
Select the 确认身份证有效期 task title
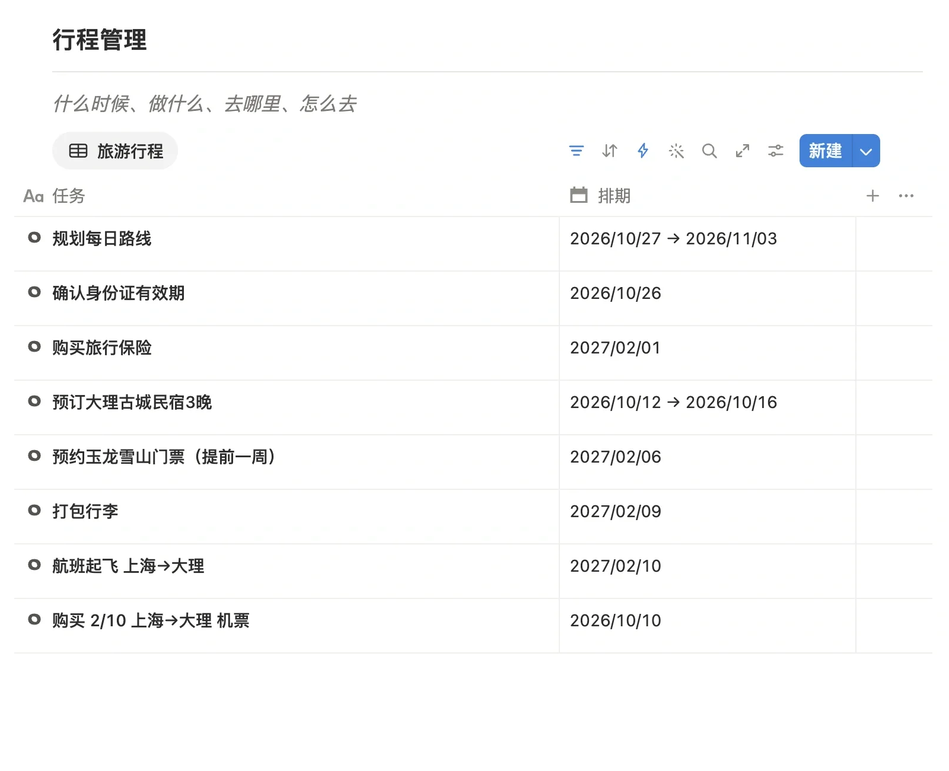coord(118,293)
